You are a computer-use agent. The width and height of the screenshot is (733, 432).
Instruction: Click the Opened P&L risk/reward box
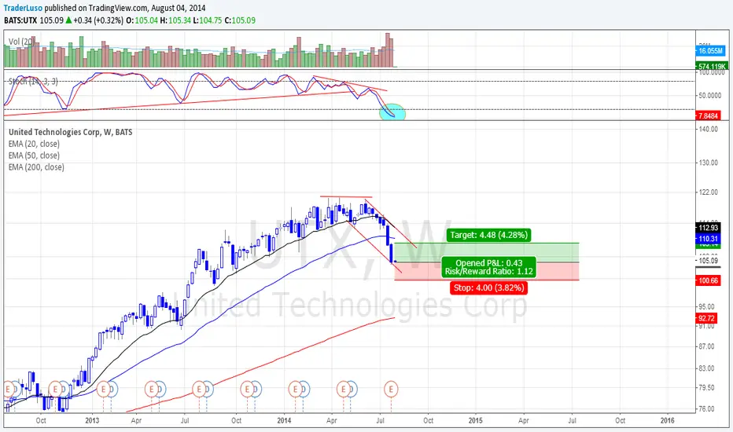coord(489,267)
